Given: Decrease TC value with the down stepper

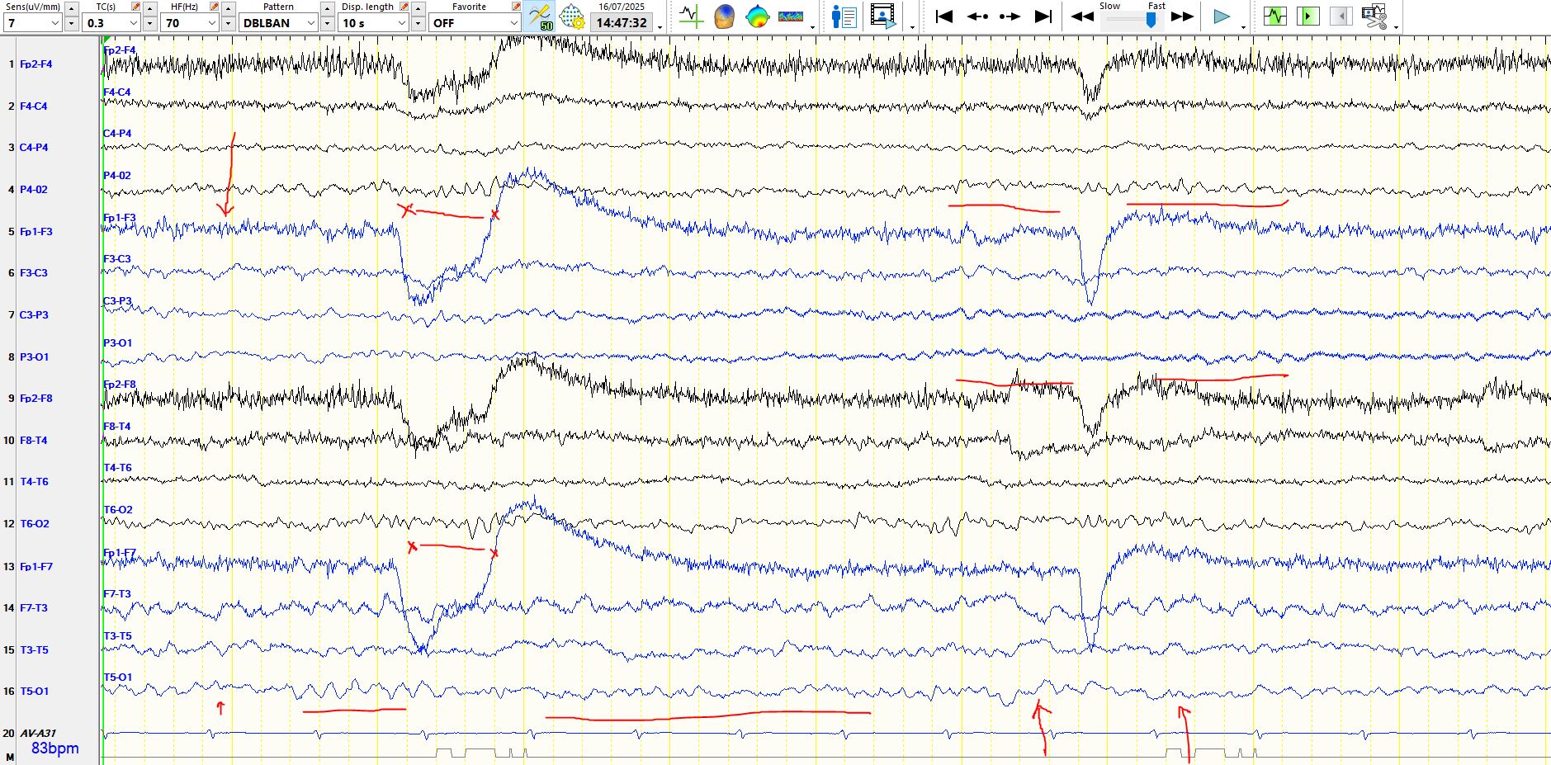Looking at the screenshot, I should pos(150,23).
